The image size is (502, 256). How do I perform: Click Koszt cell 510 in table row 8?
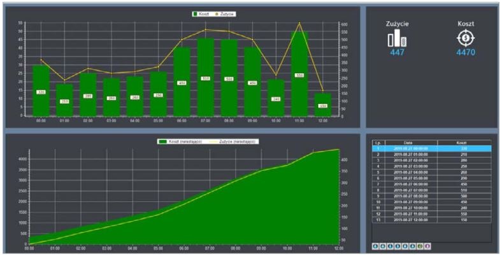tap(464, 190)
